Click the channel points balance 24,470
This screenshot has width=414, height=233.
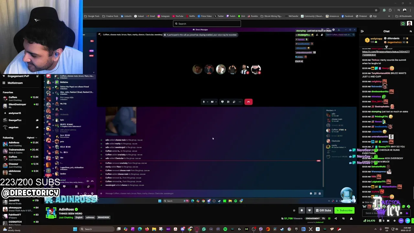click(x=369, y=221)
